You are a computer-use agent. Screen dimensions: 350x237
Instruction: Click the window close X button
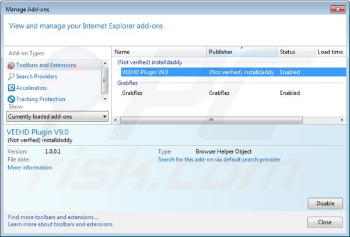pos(338,9)
